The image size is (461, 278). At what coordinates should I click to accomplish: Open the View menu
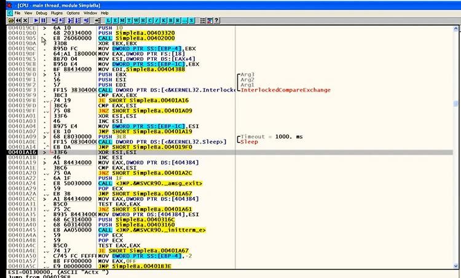28,13
